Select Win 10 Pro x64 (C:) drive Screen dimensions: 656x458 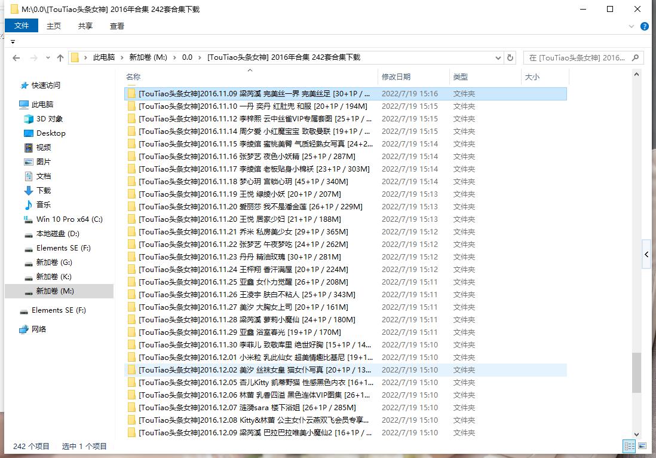69,219
